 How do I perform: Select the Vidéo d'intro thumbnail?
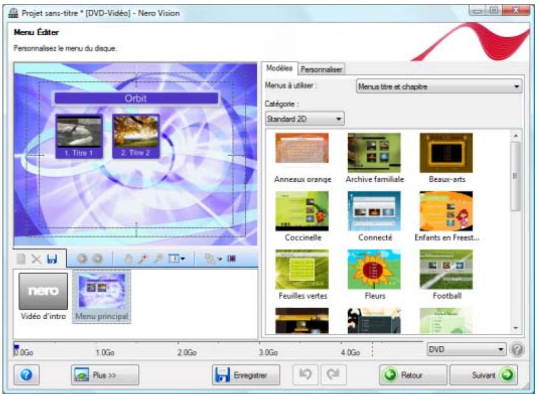[43, 297]
